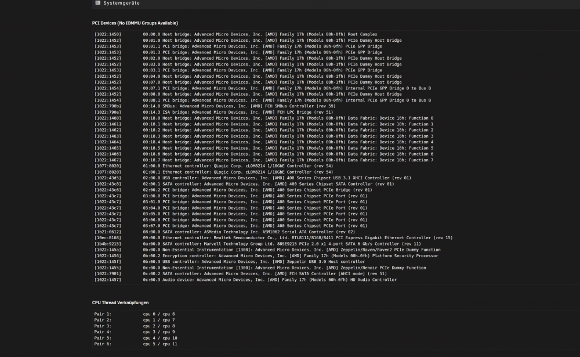Click the 00:07.1 Internal PCIe GPP Bridge row
Screen dimensions: 580x357
(263, 88)
